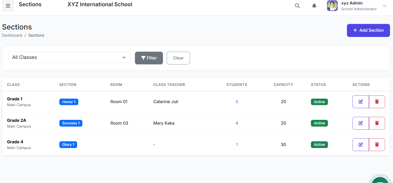This screenshot has height=183, width=393.
Task: Click class teacher Caterine Juli
Action: pyautogui.click(x=166, y=102)
